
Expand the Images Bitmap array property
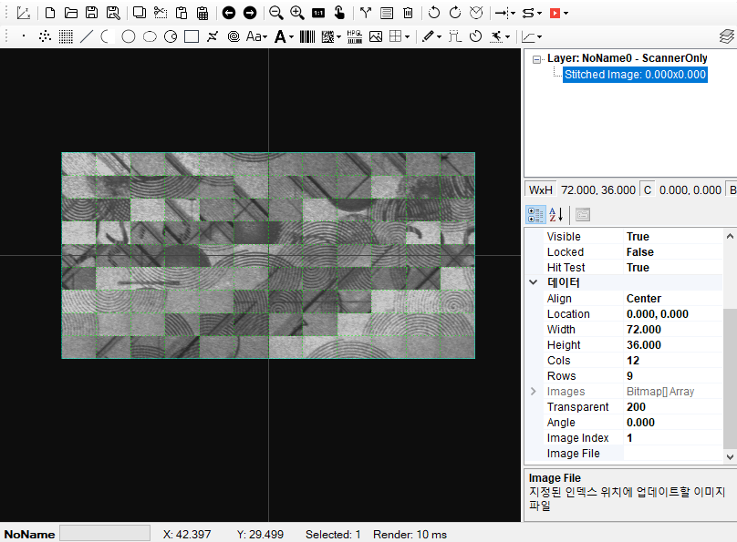(534, 392)
